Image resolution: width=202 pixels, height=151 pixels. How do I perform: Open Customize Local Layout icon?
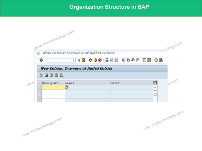tap(161, 60)
